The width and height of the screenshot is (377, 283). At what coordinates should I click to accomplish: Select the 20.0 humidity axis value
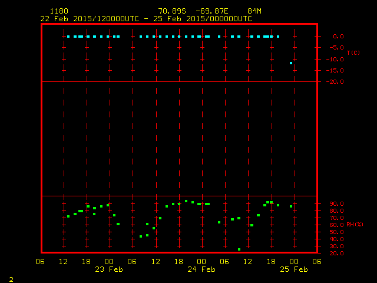[338, 253]
